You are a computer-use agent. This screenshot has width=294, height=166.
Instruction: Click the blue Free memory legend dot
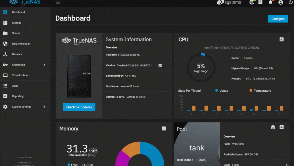pos(69,165)
